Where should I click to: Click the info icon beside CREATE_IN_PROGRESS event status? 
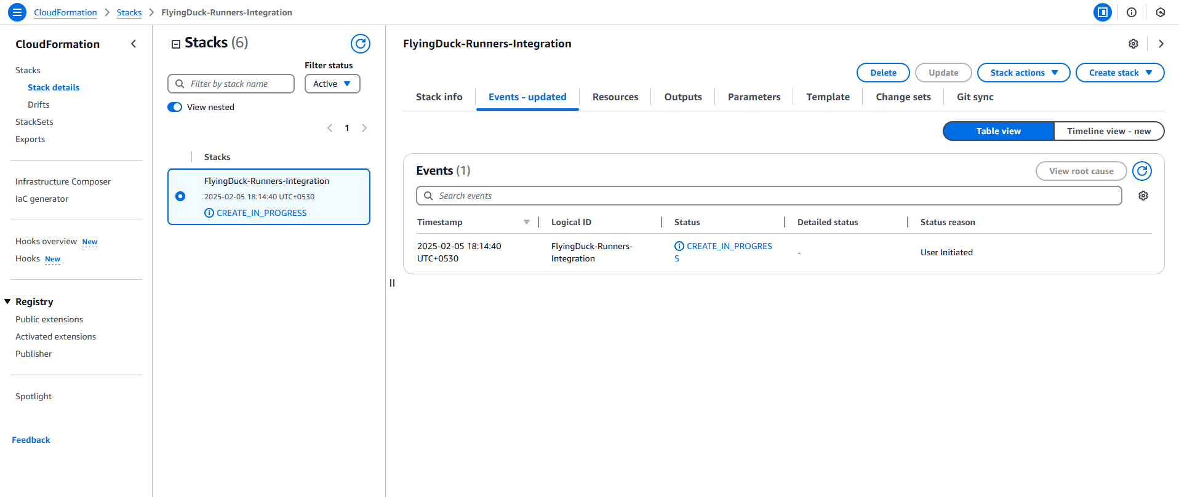coord(679,246)
